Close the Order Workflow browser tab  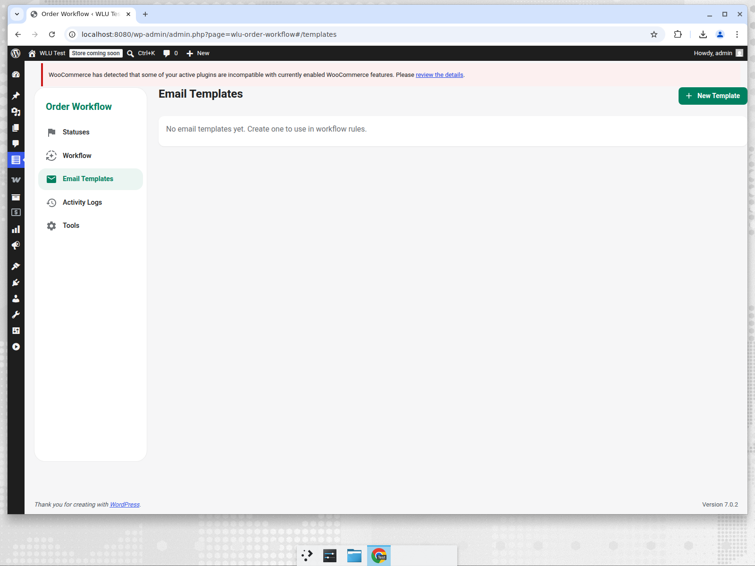[128, 14]
